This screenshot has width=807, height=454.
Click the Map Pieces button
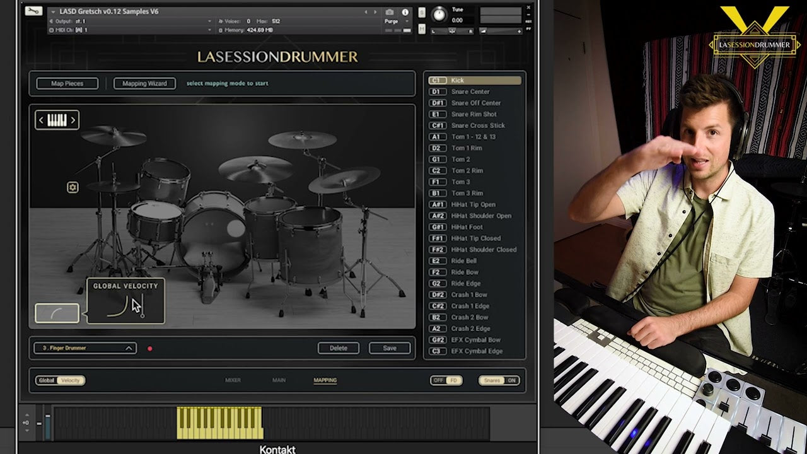(x=67, y=83)
